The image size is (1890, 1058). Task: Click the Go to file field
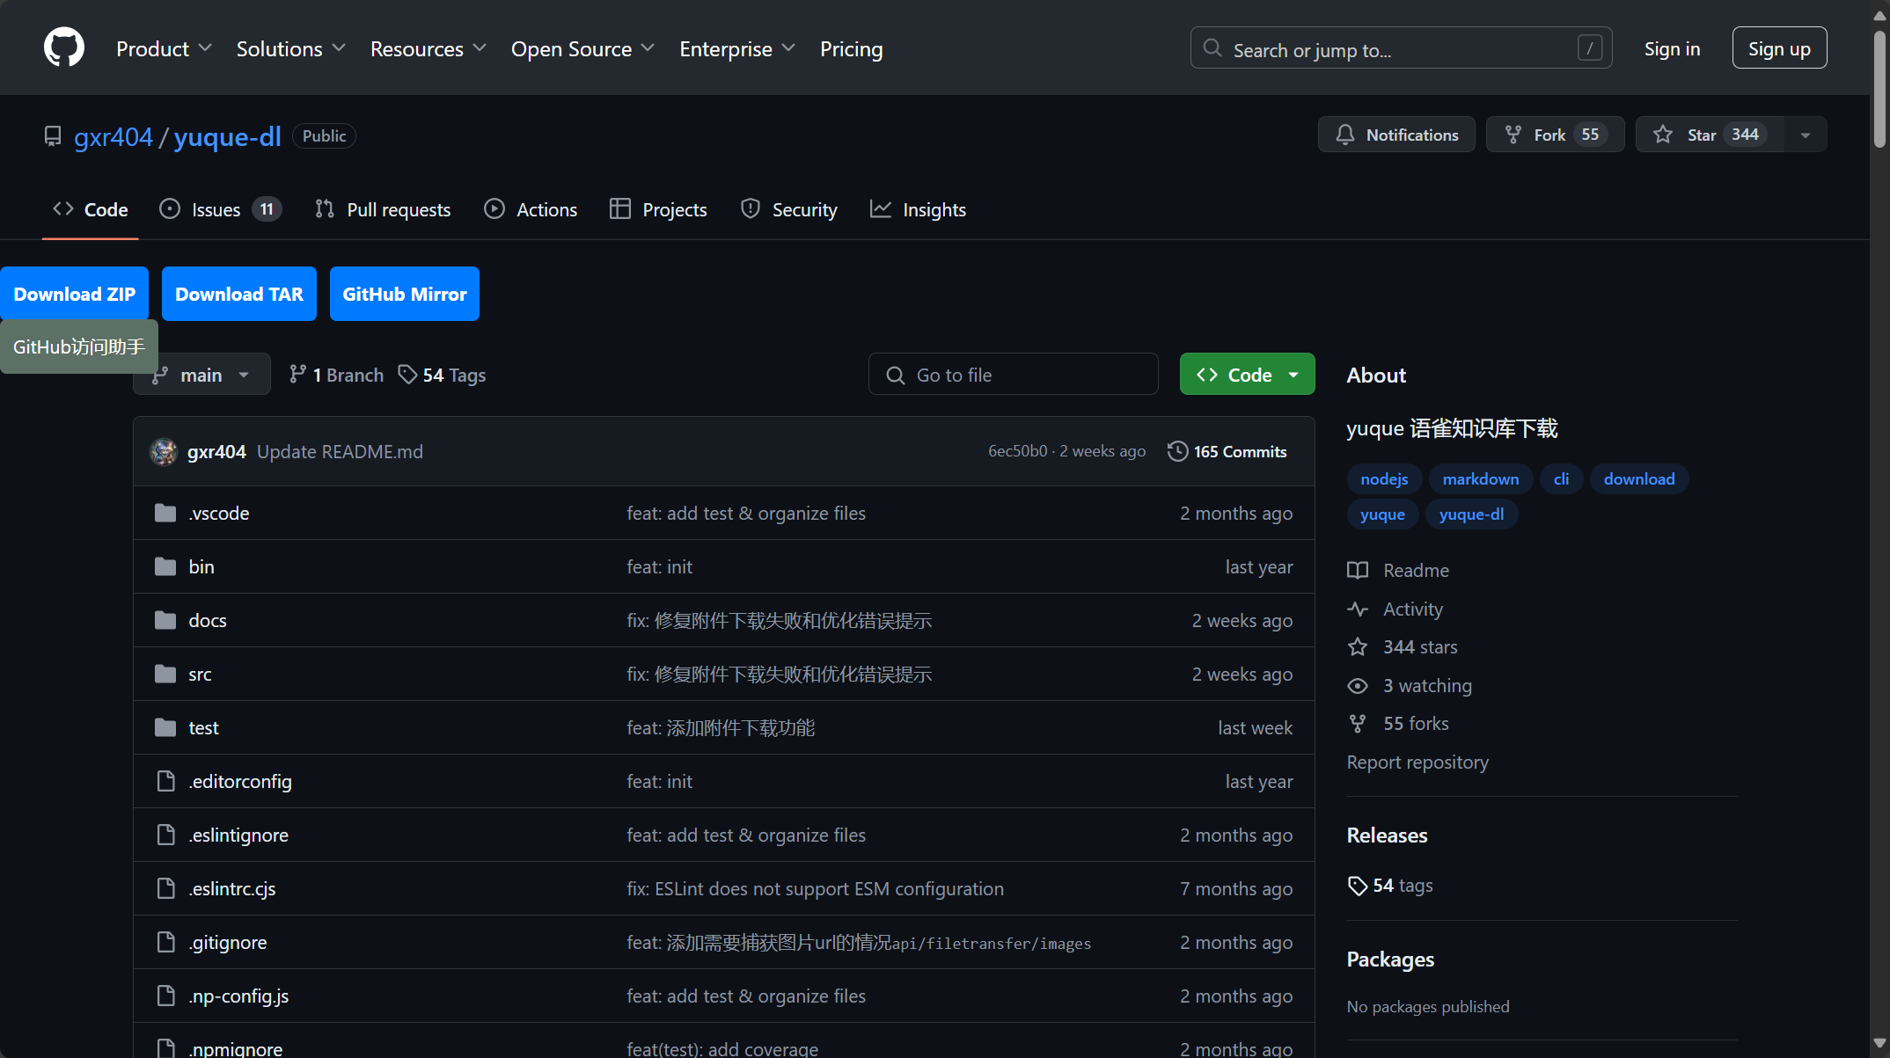pyautogui.click(x=1013, y=375)
